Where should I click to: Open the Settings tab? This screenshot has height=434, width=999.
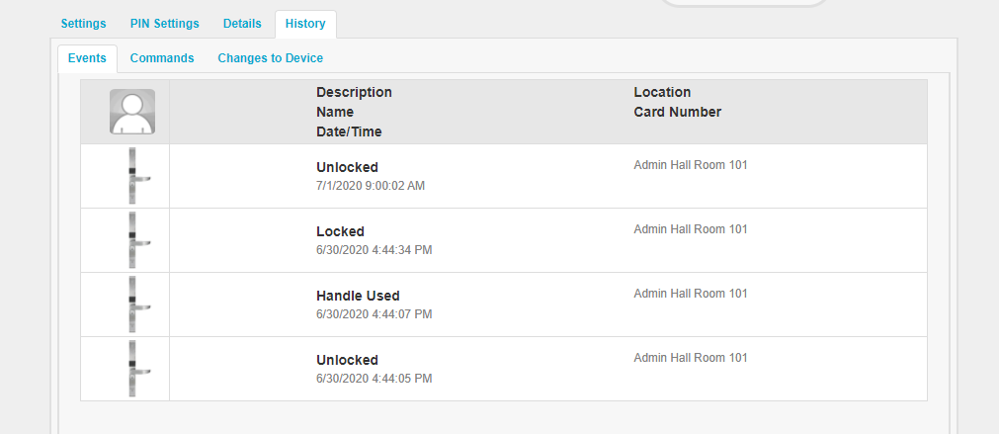point(83,24)
